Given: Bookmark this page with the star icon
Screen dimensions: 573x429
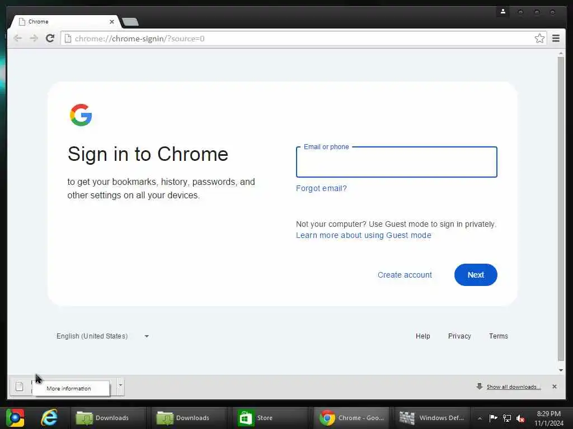Looking at the screenshot, I should click(x=539, y=39).
